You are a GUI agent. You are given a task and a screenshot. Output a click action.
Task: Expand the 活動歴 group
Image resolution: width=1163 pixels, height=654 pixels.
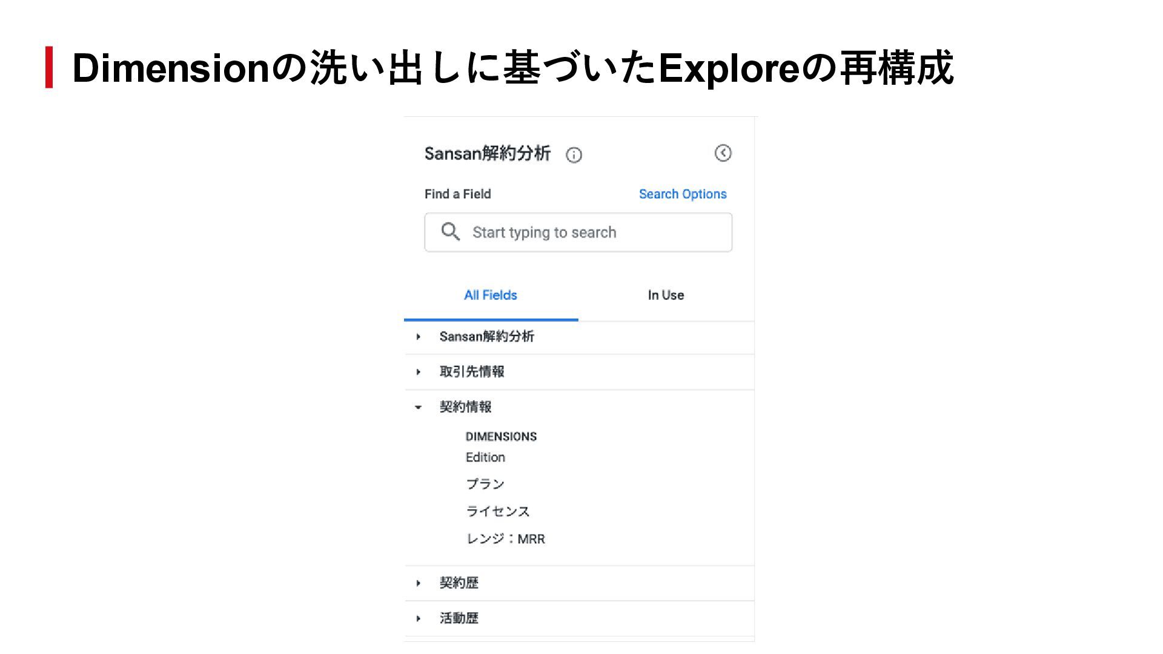(x=419, y=618)
